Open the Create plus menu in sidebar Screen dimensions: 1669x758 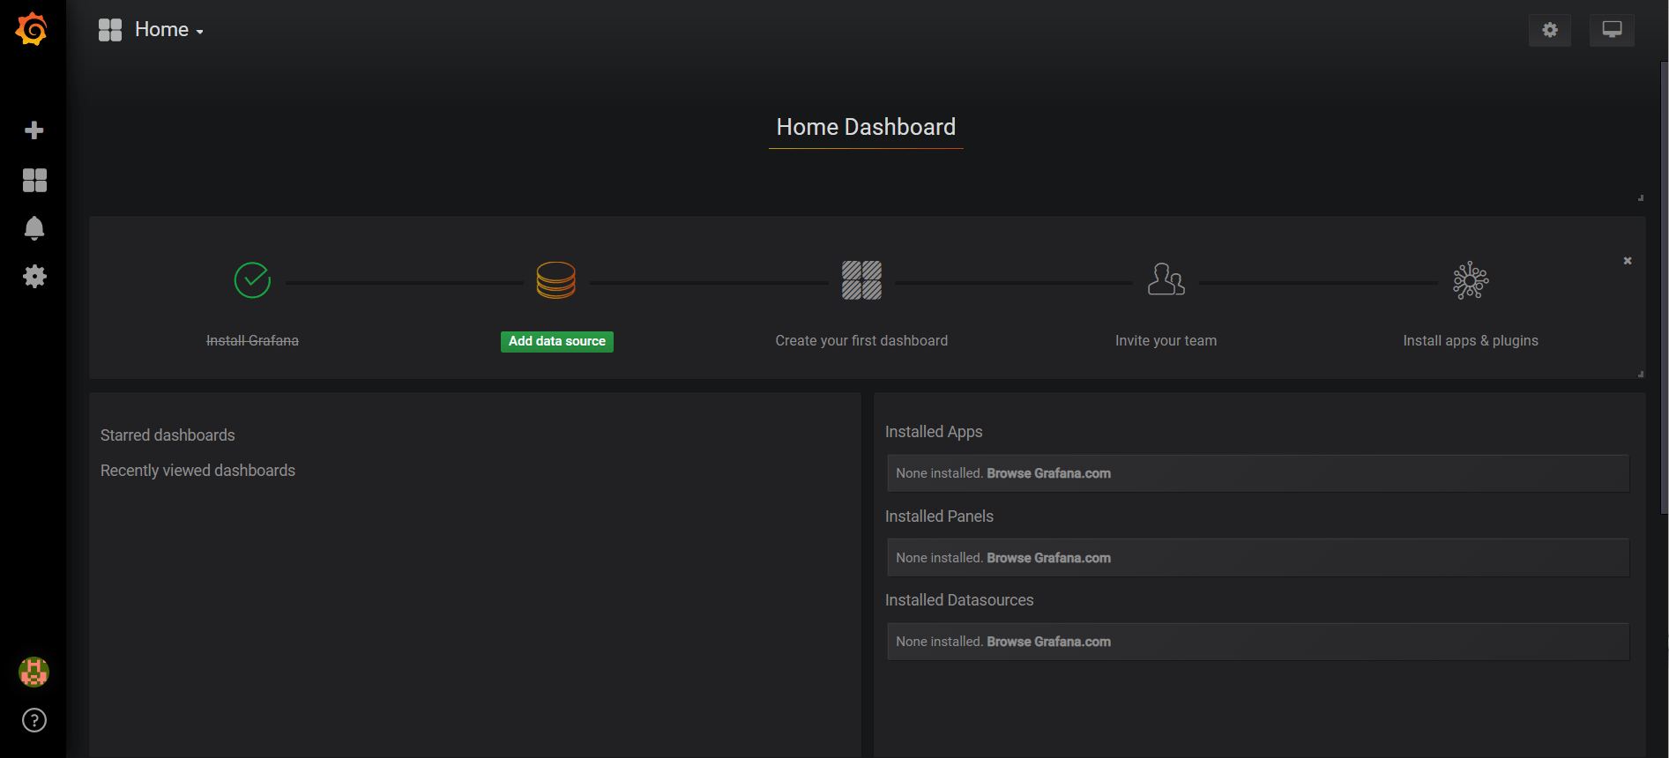coord(34,130)
